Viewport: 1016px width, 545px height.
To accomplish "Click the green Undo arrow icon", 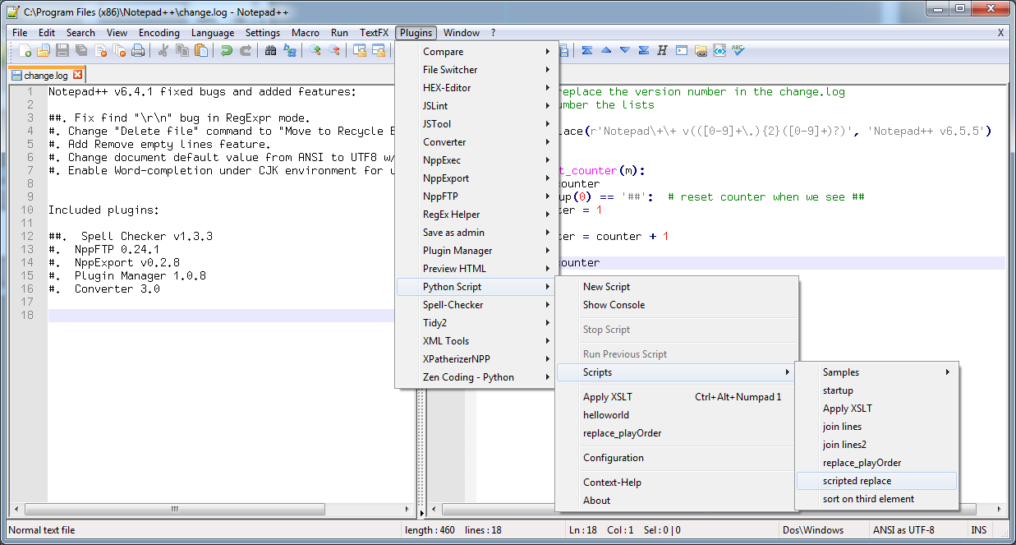I will [x=227, y=51].
